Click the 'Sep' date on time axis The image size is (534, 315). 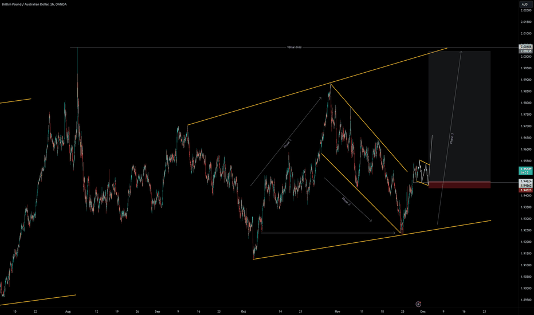158,311
